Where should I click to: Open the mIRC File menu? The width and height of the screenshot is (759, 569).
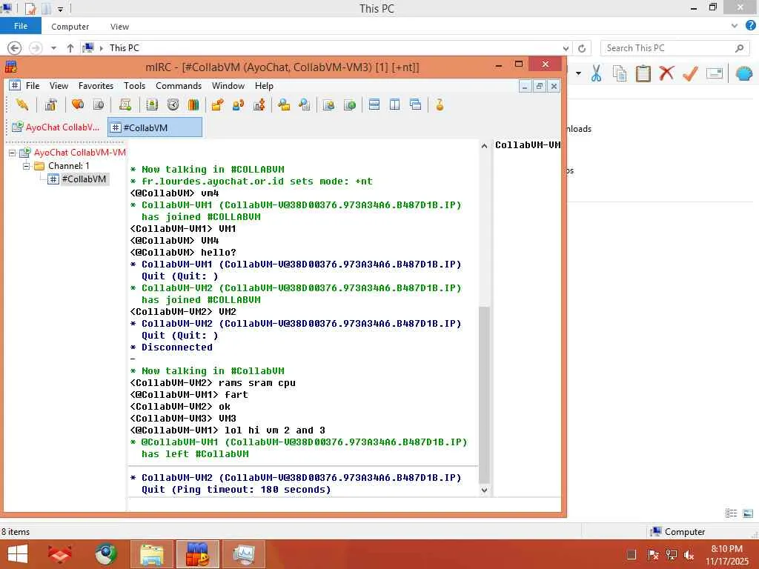(x=33, y=86)
